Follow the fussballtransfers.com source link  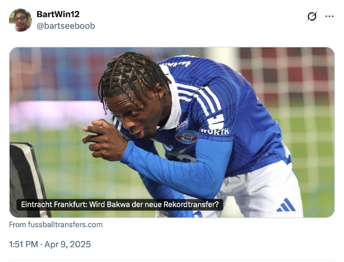click(56, 225)
